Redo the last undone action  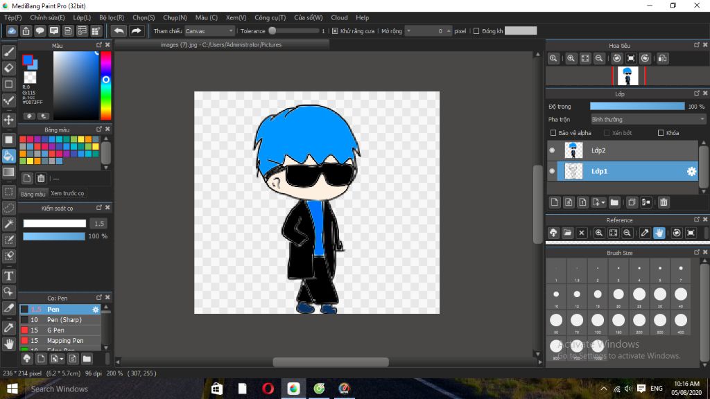(x=136, y=30)
